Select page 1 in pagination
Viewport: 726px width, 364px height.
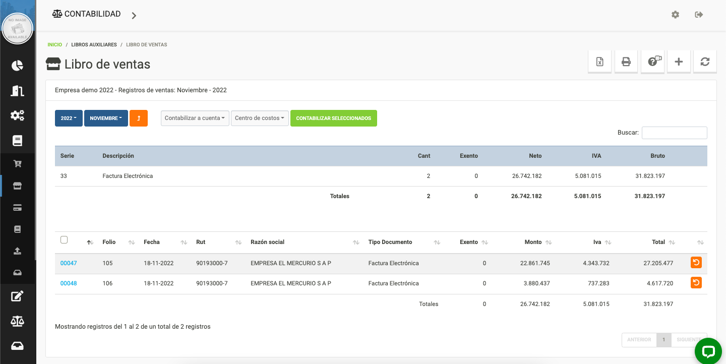click(x=664, y=340)
